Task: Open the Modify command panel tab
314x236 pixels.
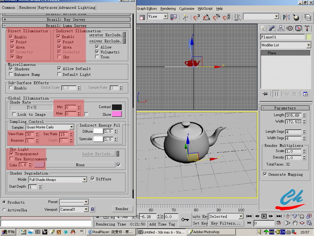Action: coord(272,28)
